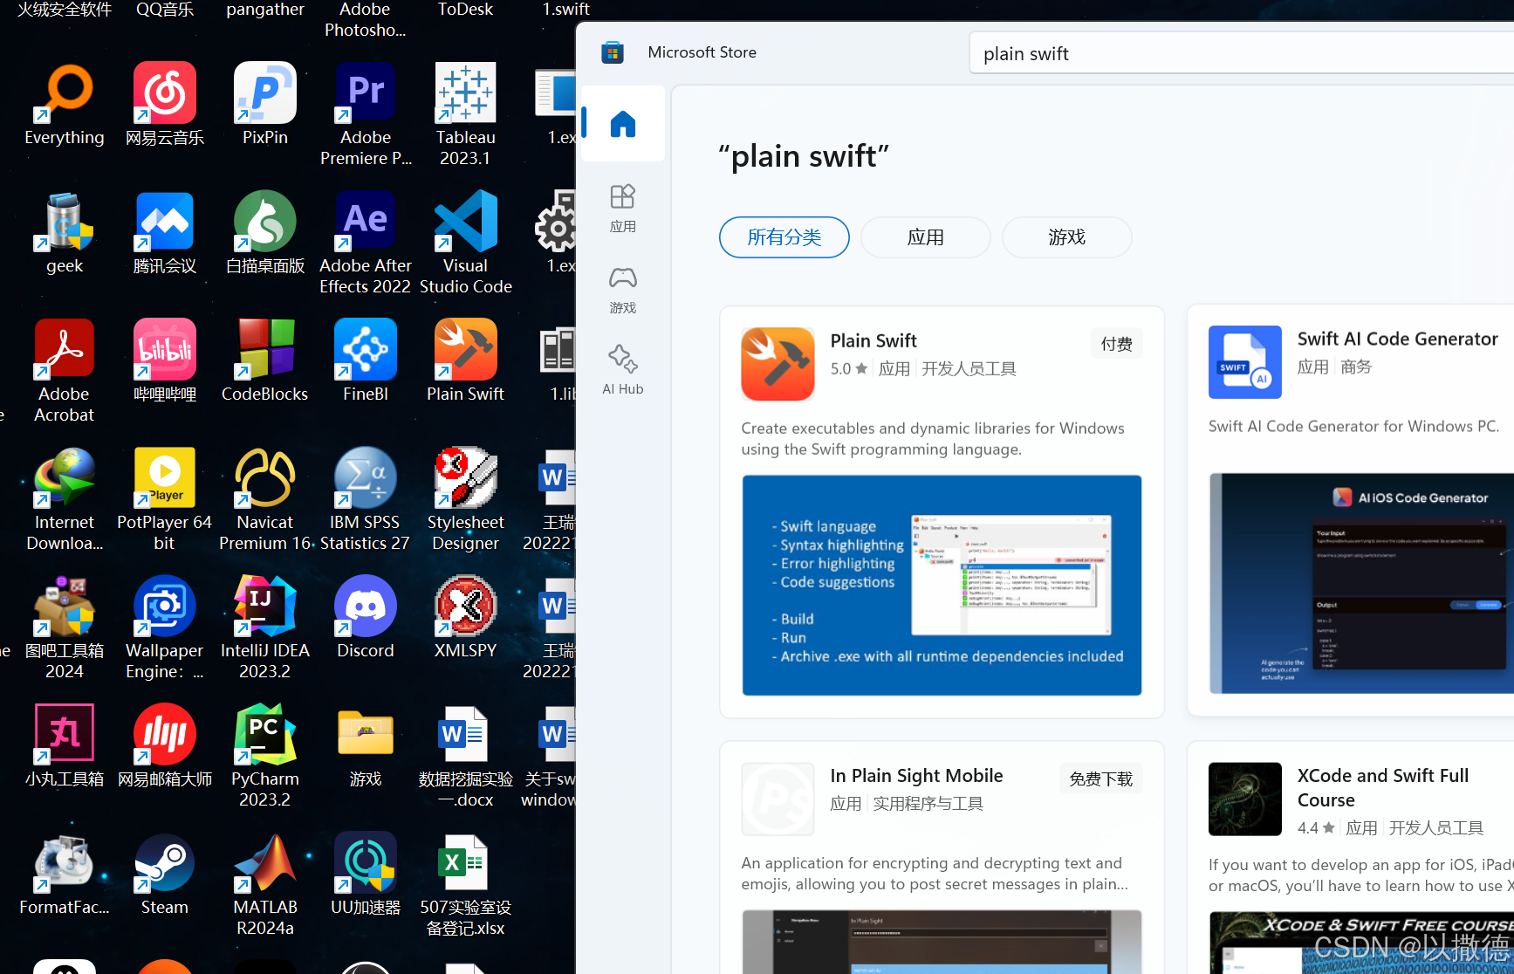Viewport: 1514px width, 974px height.
Task: Launch NetEase Cloud Music (网易云音乐) shortcut
Action: point(165,104)
